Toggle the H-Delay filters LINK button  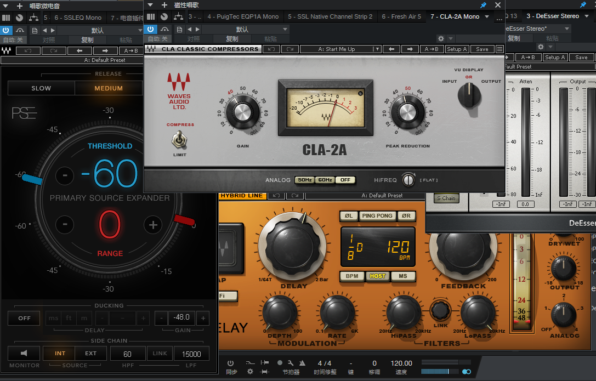coord(440,310)
